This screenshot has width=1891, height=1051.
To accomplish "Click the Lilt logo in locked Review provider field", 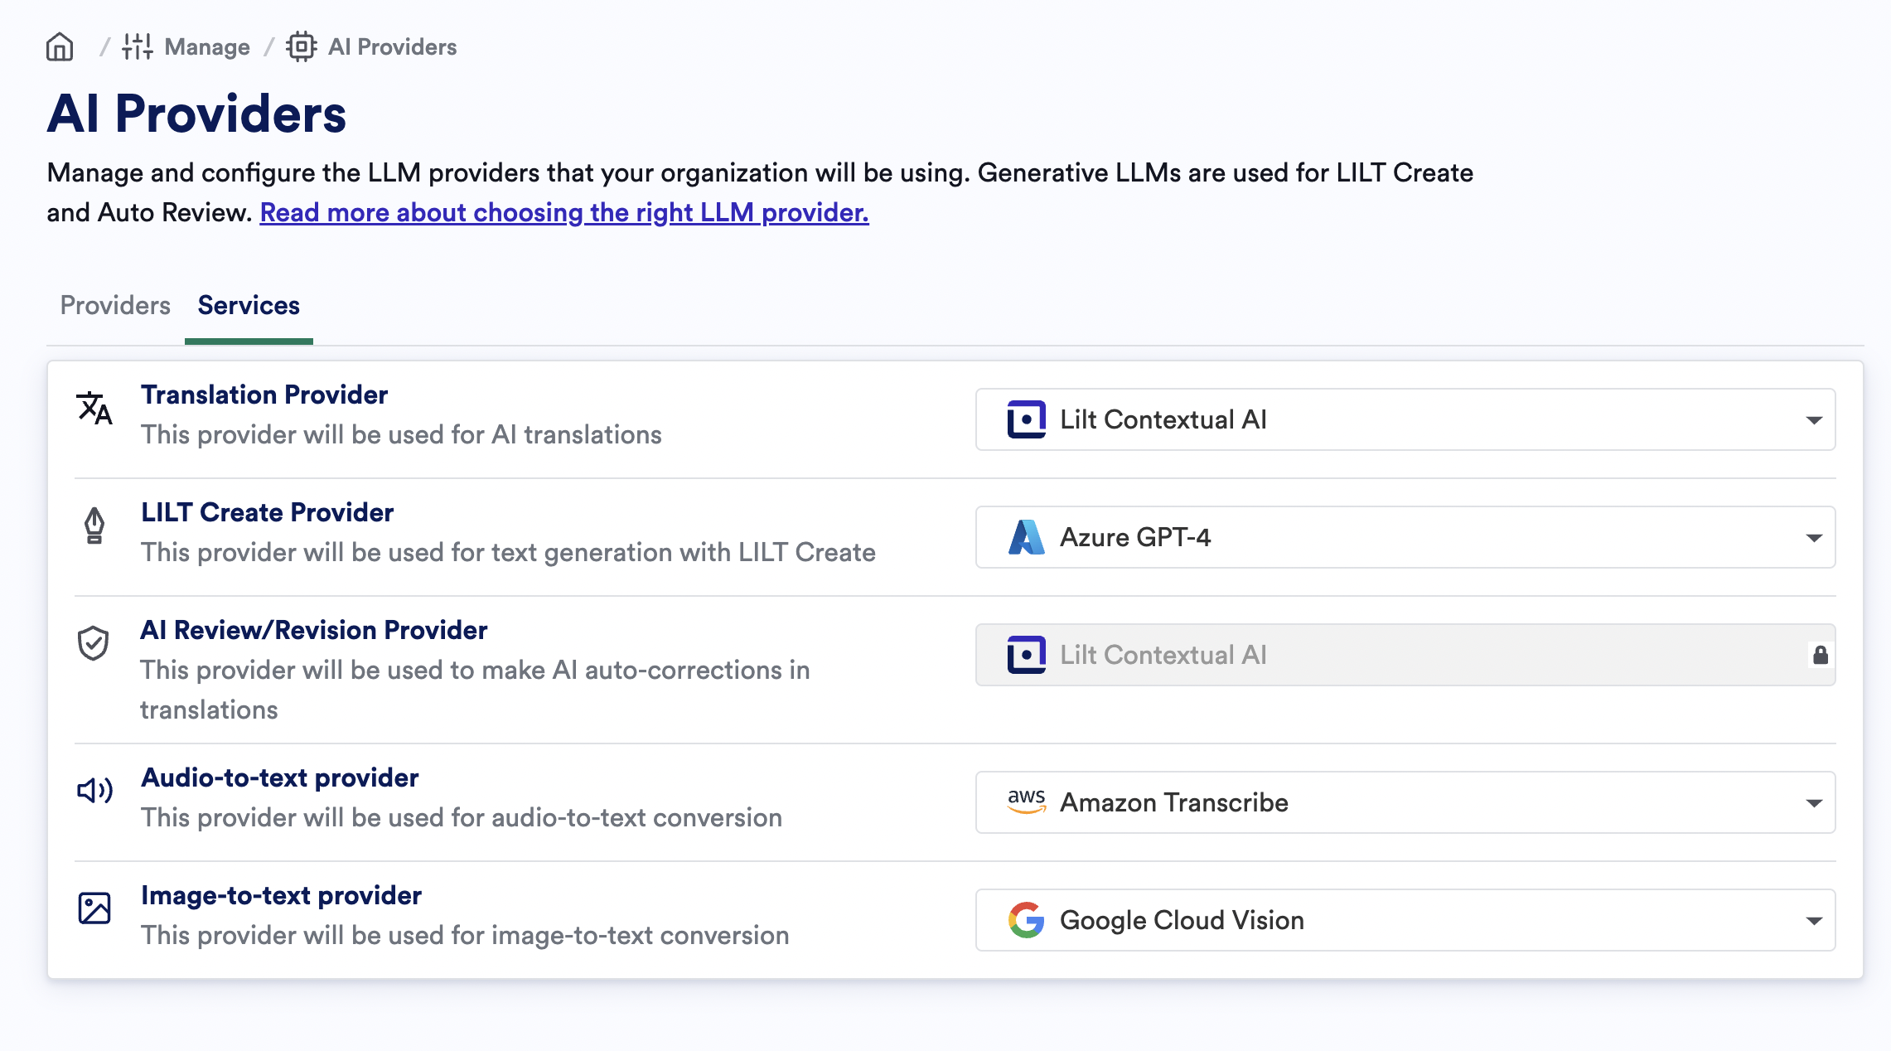I will point(1027,655).
